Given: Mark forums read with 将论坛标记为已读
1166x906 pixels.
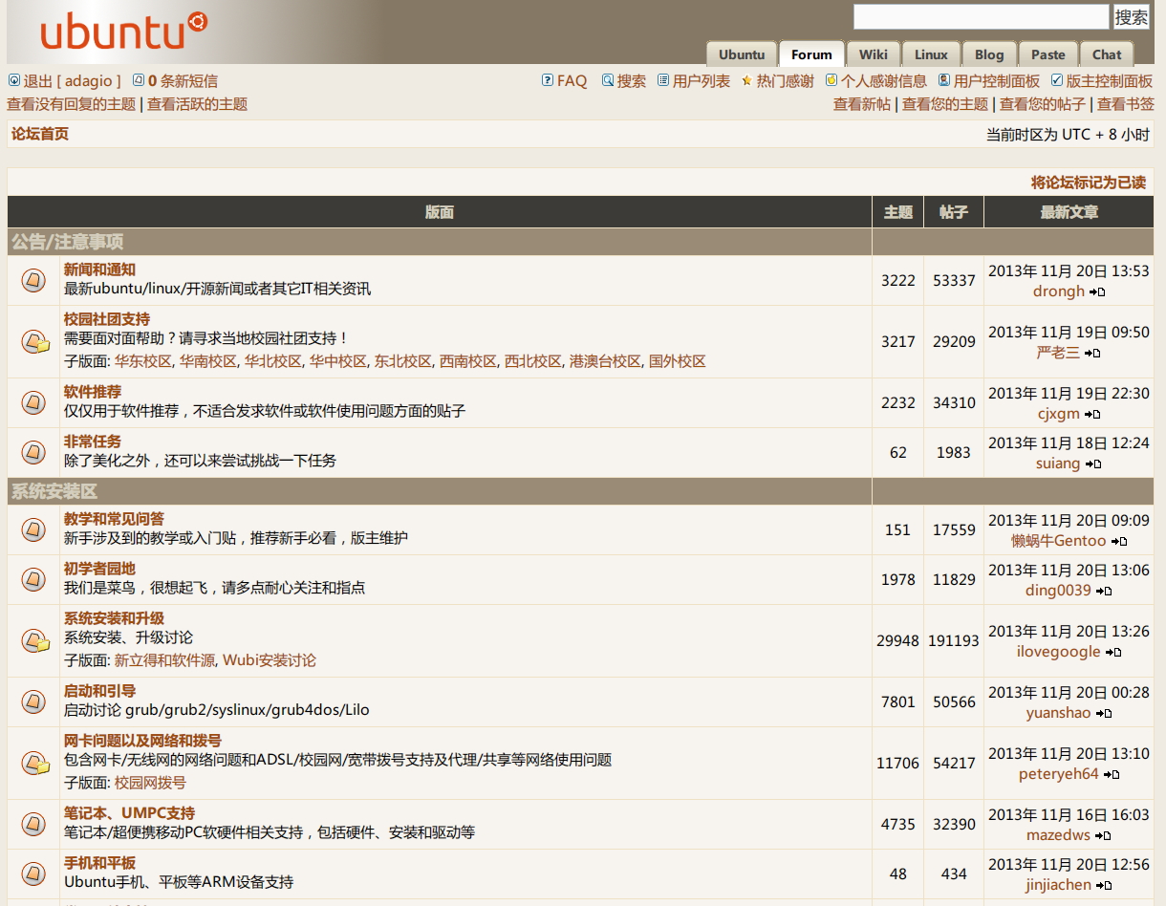Looking at the screenshot, I should point(1089,183).
